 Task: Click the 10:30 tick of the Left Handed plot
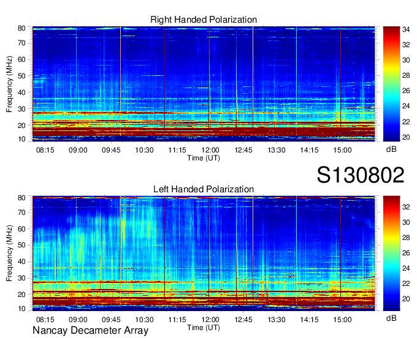pyautogui.click(x=144, y=320)
